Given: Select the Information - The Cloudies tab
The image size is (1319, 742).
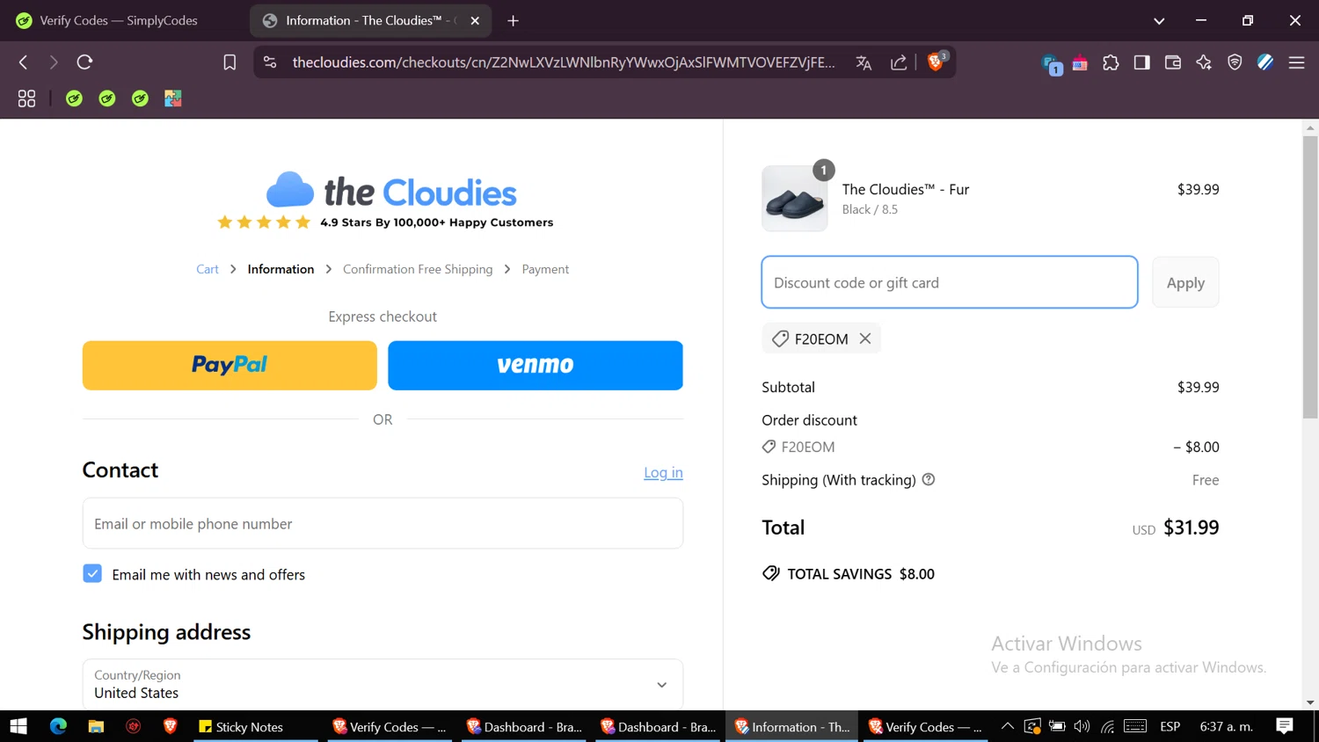Looking at the screenshot, I should coord(369,20).
